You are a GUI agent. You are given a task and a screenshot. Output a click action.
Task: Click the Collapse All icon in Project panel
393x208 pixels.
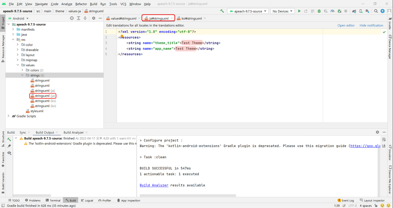coord(85,18)
